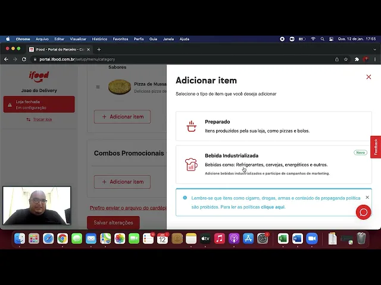Open the Ajuda menu
Image resolution: width=381 pixels, height=285 pixels.
click(x=185, y=39)
